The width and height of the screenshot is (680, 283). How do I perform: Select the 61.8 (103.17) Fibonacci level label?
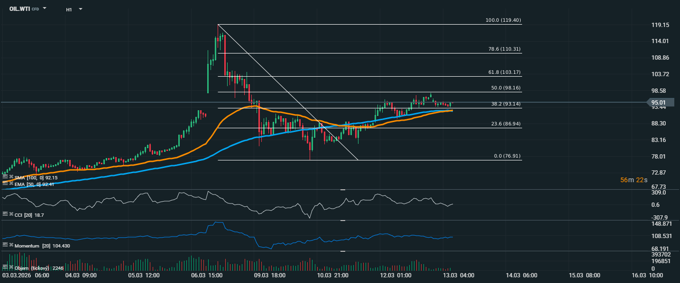[504, 72]
